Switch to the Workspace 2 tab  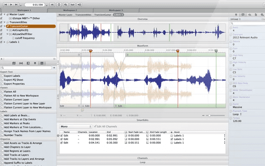pos(70,10)
